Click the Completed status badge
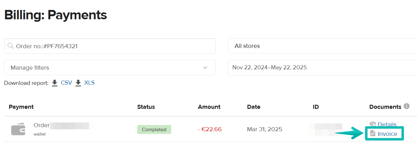 point(154,129)
